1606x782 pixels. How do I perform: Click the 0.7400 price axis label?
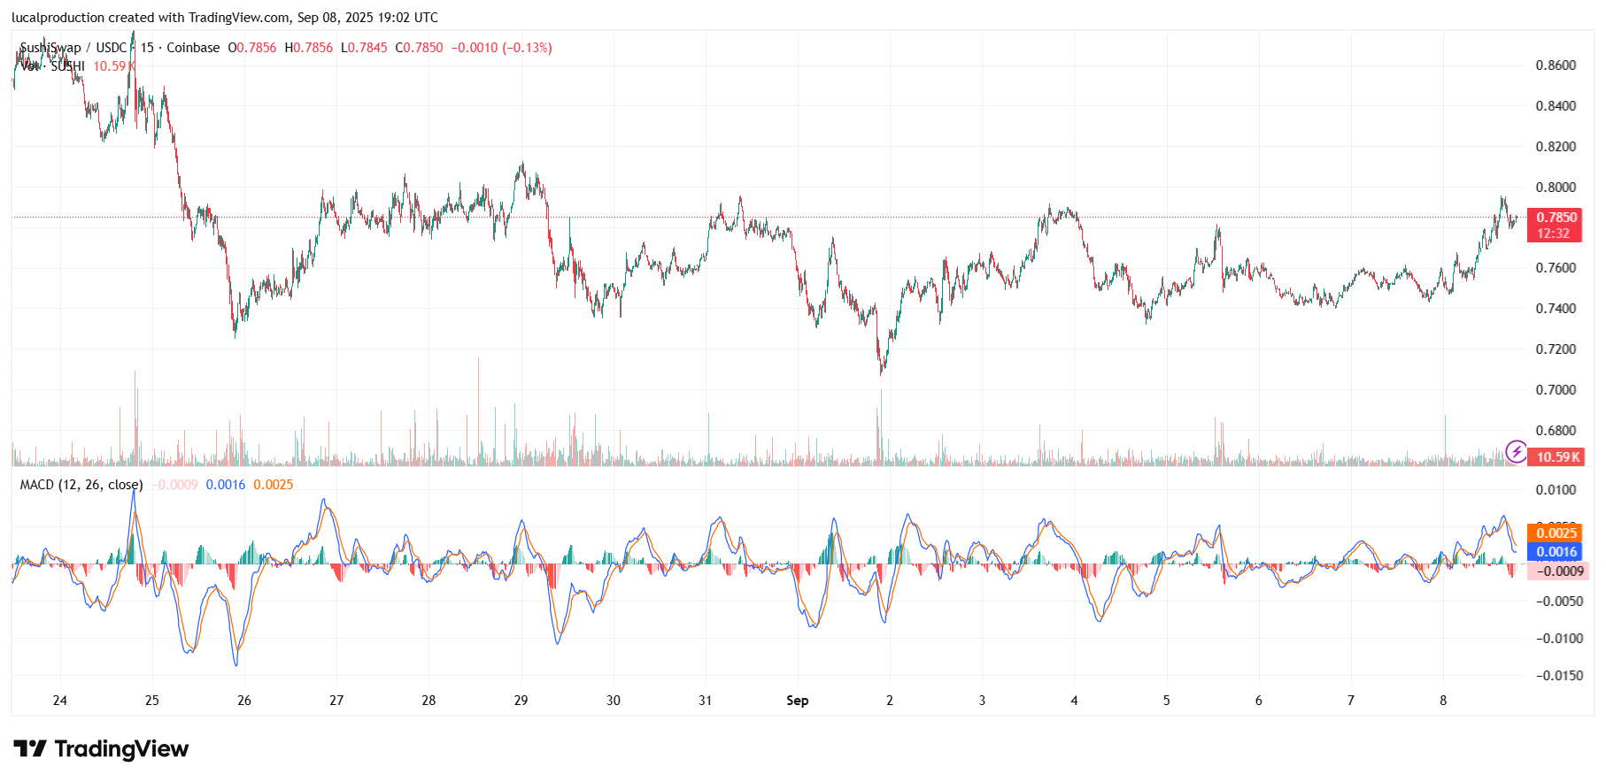point(1556,309)
